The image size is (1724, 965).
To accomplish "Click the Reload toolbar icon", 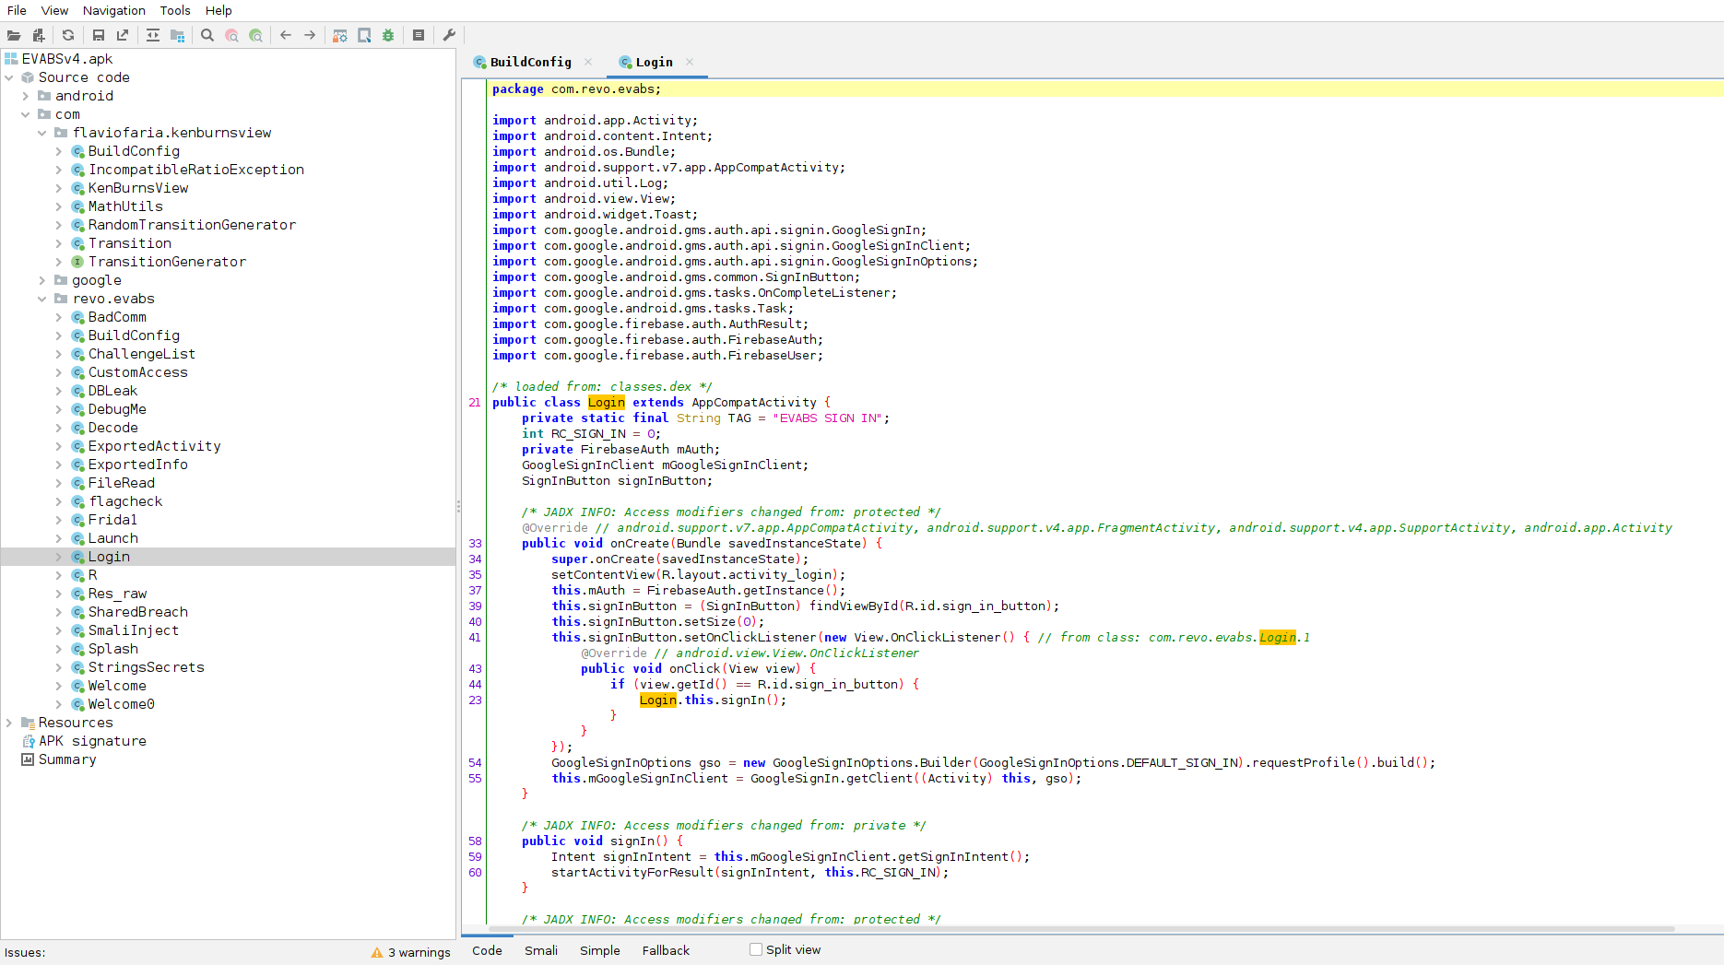I will [x=68, y=35].
